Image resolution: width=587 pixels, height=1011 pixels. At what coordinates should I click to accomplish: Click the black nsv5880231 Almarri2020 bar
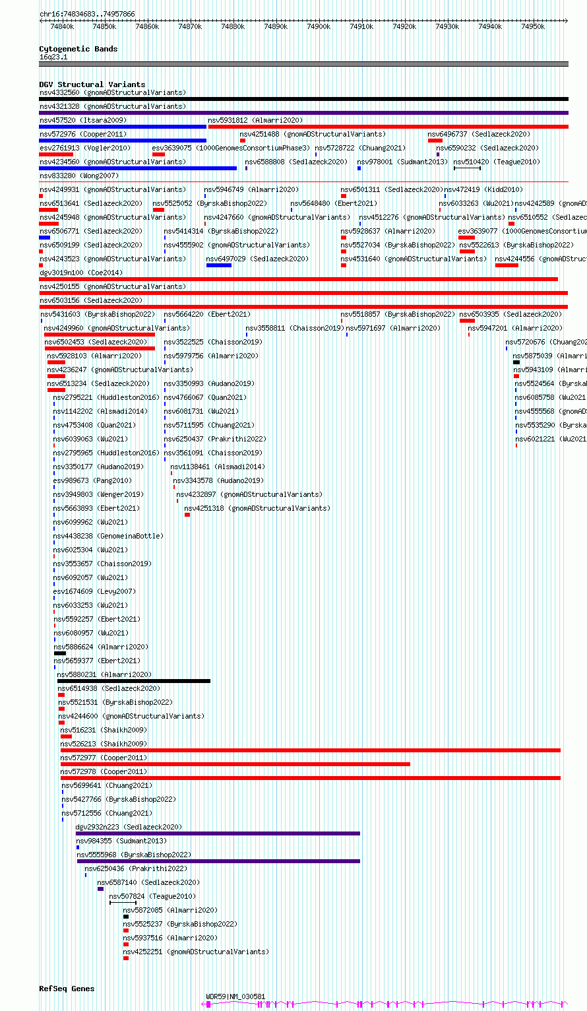point(134,681)
